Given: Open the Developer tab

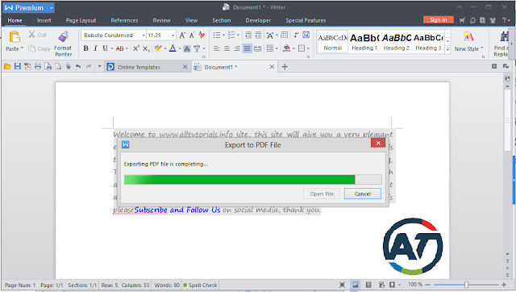Looking at the screenshot, I should click(x=258, y=20).
